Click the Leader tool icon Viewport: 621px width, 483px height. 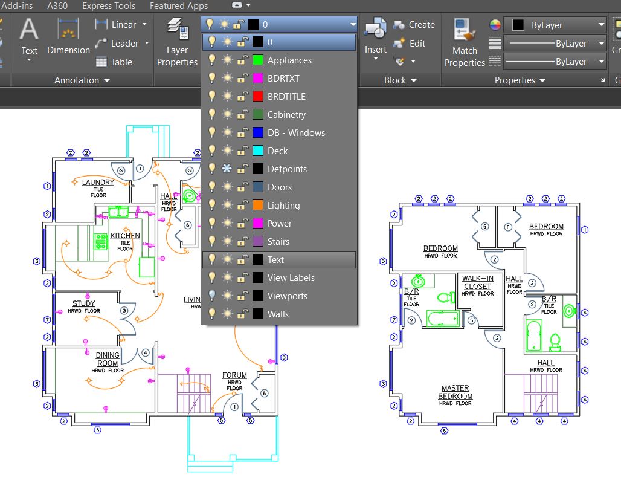pyautogui.click(x=101, y=44)
